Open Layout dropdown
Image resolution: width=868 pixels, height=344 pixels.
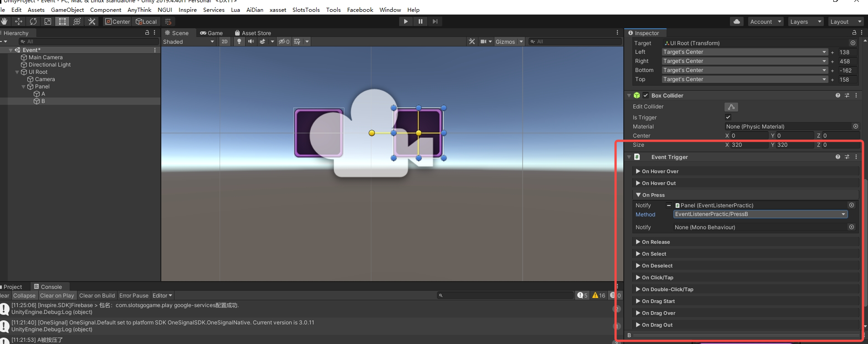click(x=846, y=21)
